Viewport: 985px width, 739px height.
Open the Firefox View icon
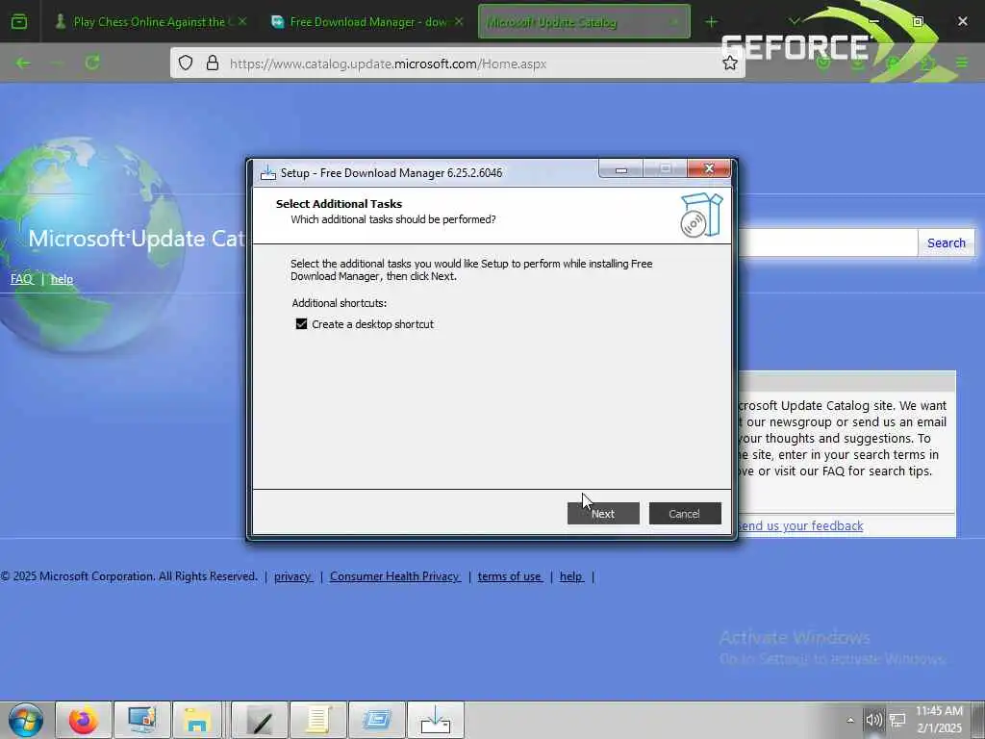click(19, 22)
